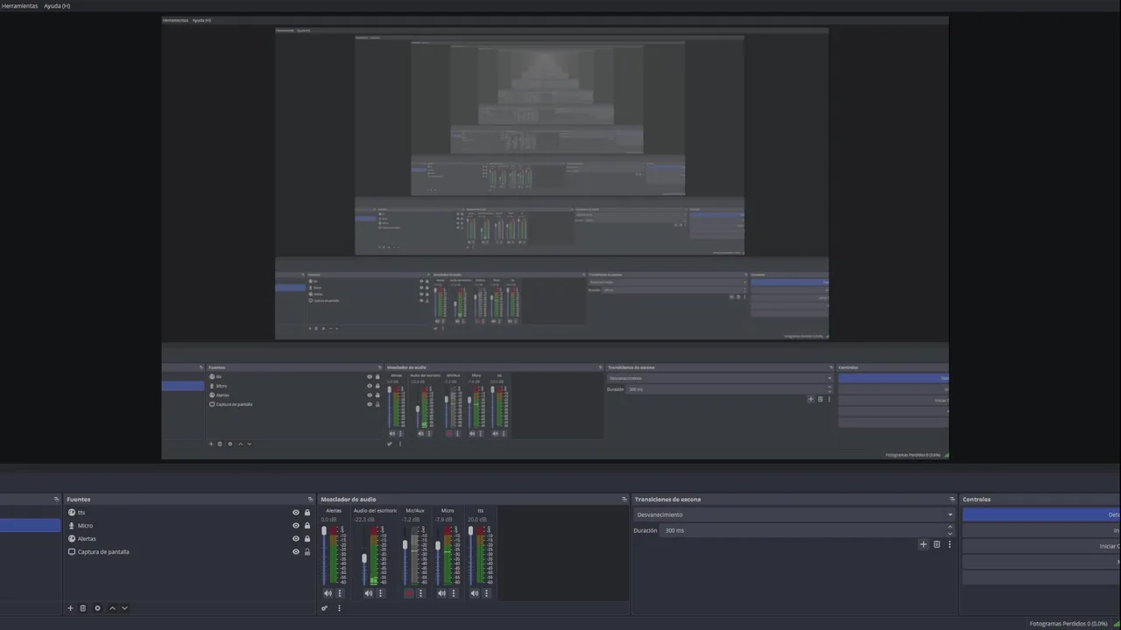The width and height of the screenshot is (1121, 630).
Task: Click Fotogramas Perdidos 0 (0.0%) status text
Action: 1068,624
